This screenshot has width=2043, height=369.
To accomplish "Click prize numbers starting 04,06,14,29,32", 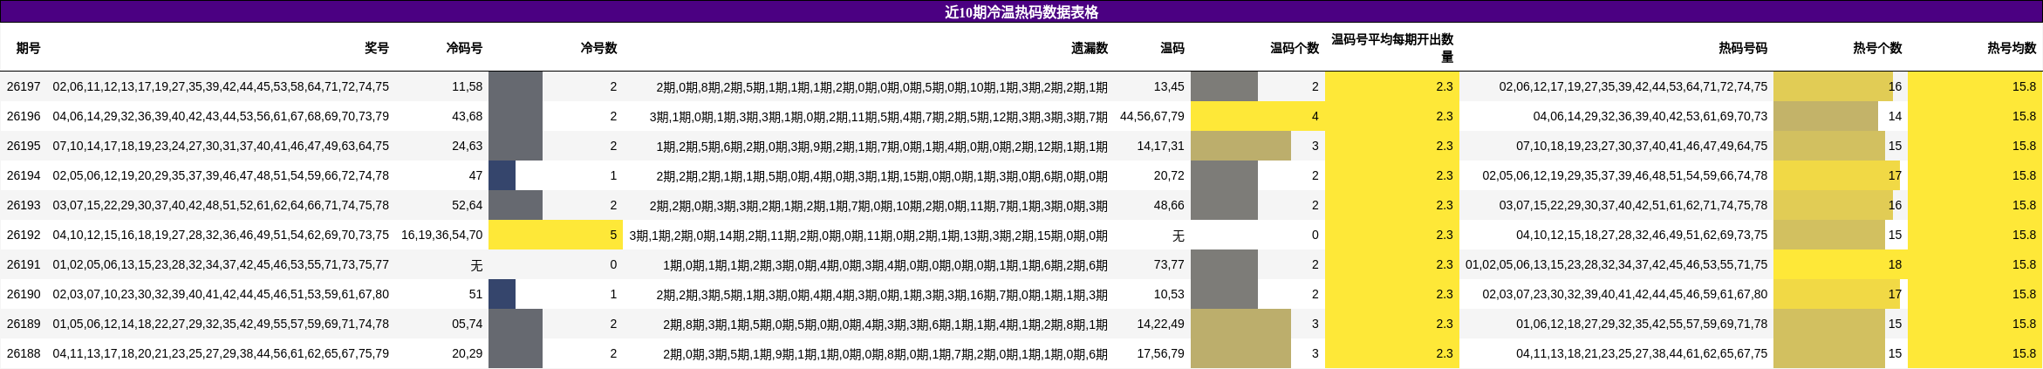I will 221,116.
